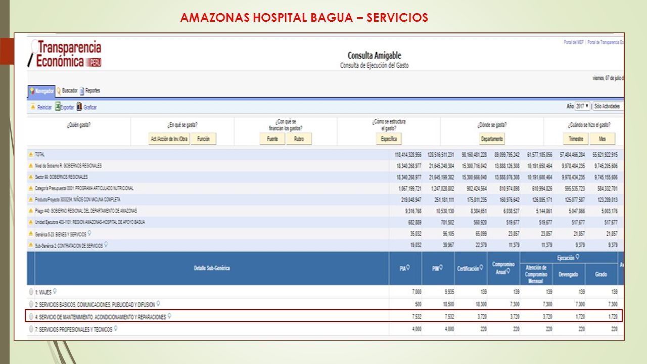Click the Graficar link
647x364 pixels.
click(90, 107)
